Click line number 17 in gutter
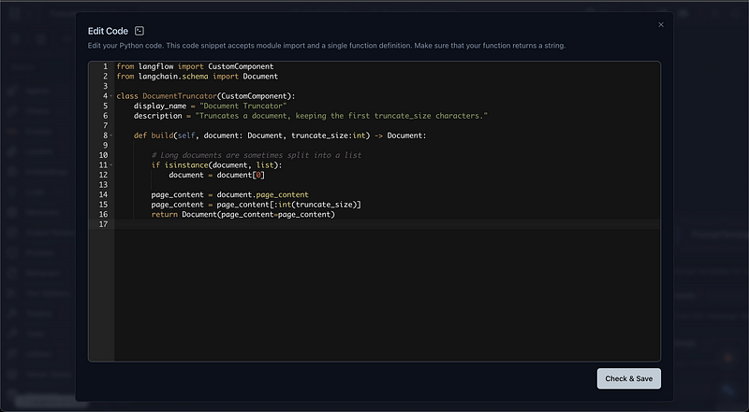Image resolution: width=749 pixels, height=412 pixels. pyautogui.click(x=103, y=224)
